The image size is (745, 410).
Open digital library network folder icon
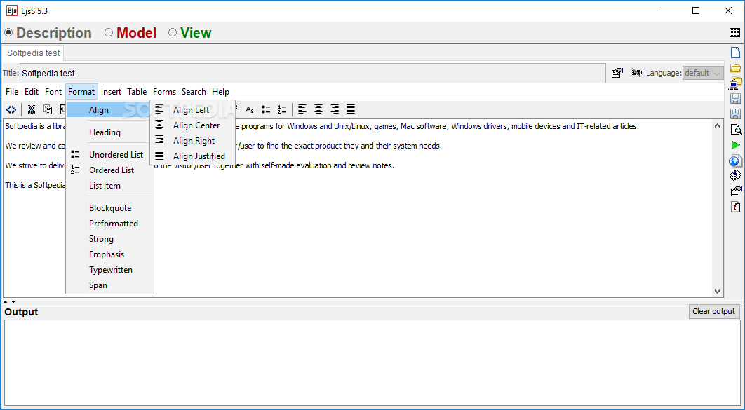[x=735, y=83]
